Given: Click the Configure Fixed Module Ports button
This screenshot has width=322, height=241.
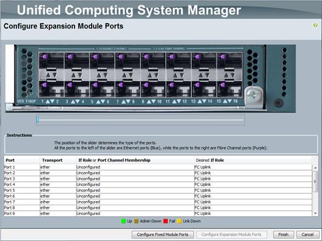Looking at the screenshot, I should tap(163, 234).
